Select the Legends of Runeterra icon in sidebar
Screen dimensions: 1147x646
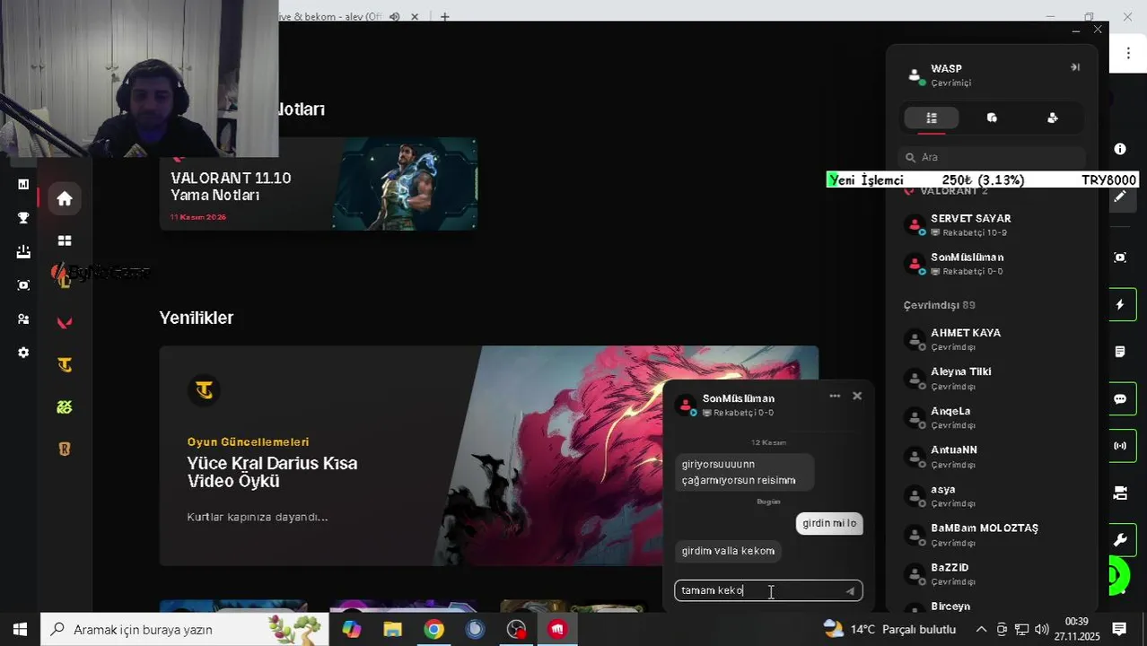(65, 450)
